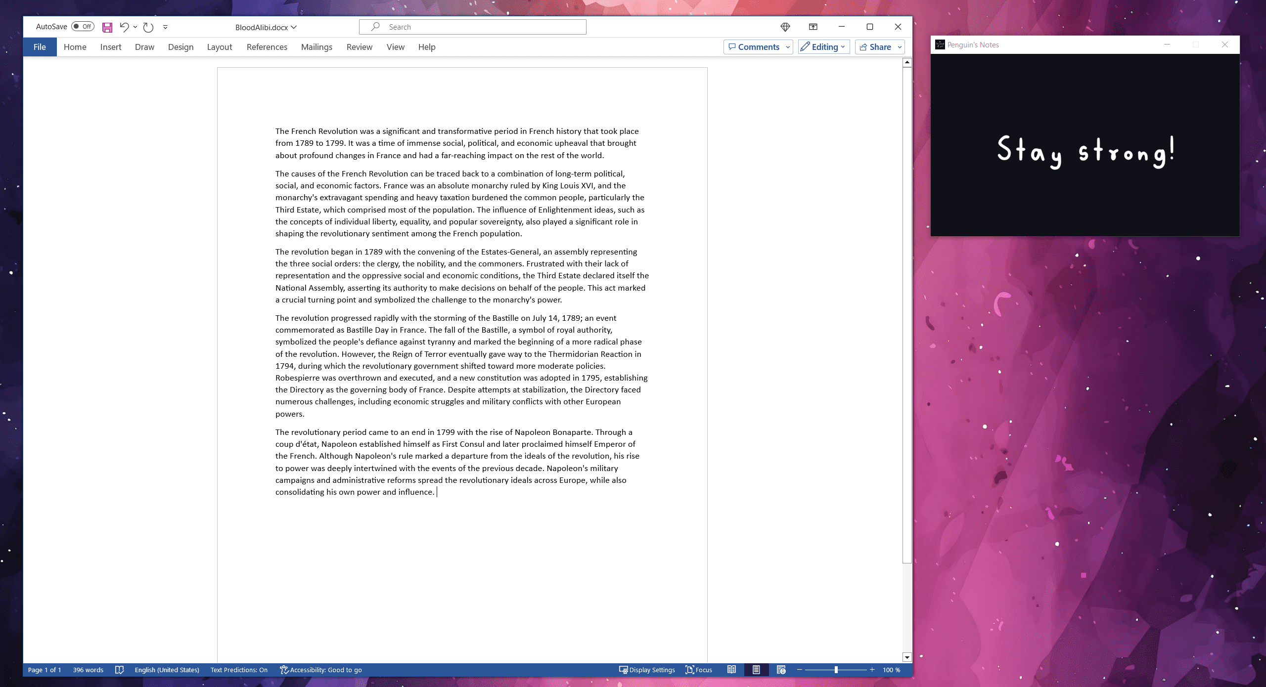The image size is (1266, 687).
Task: Expand the Customize Quick Access Toolbar arrow
Action: point(165,27)
